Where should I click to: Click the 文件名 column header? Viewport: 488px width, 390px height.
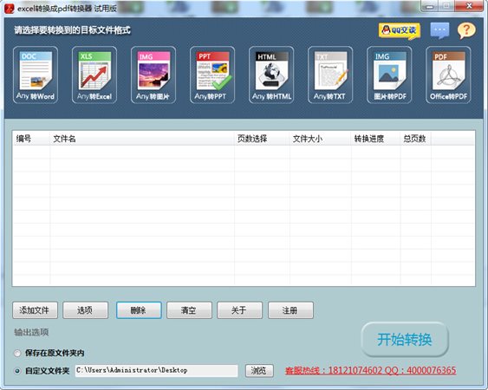(142, 139)
